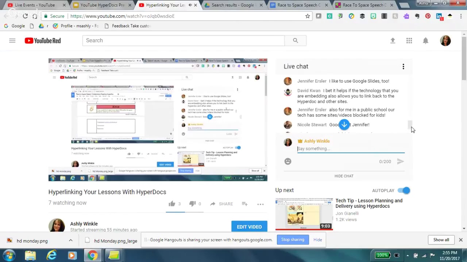
Task: Open the sticky notes taskbar icon
Action: (113, 255)
